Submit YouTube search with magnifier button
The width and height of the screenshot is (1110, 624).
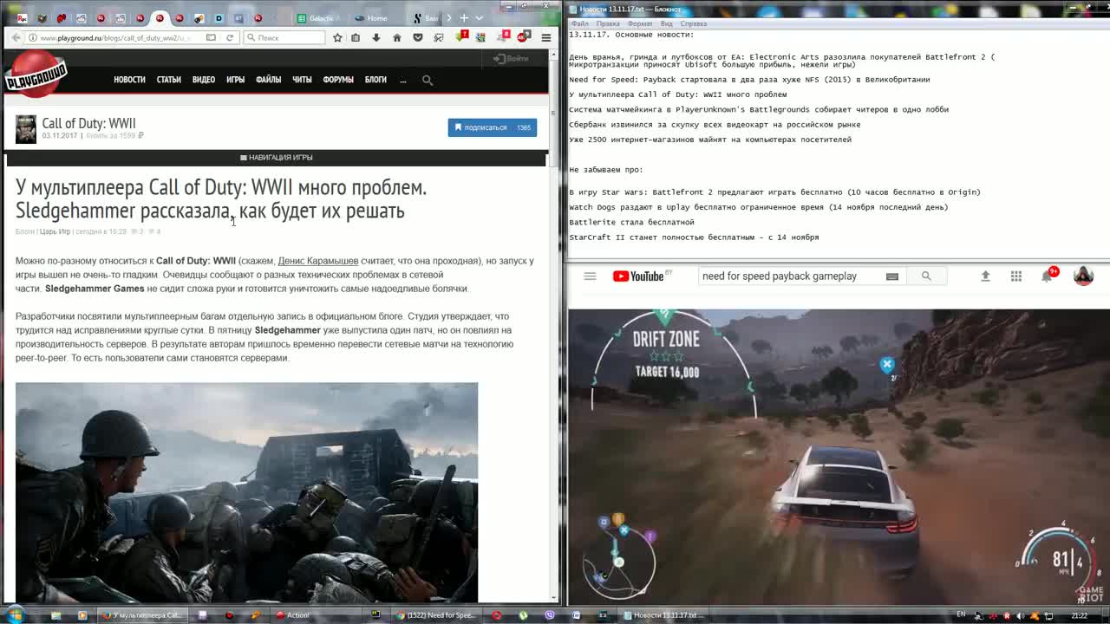tap(926, 276)
